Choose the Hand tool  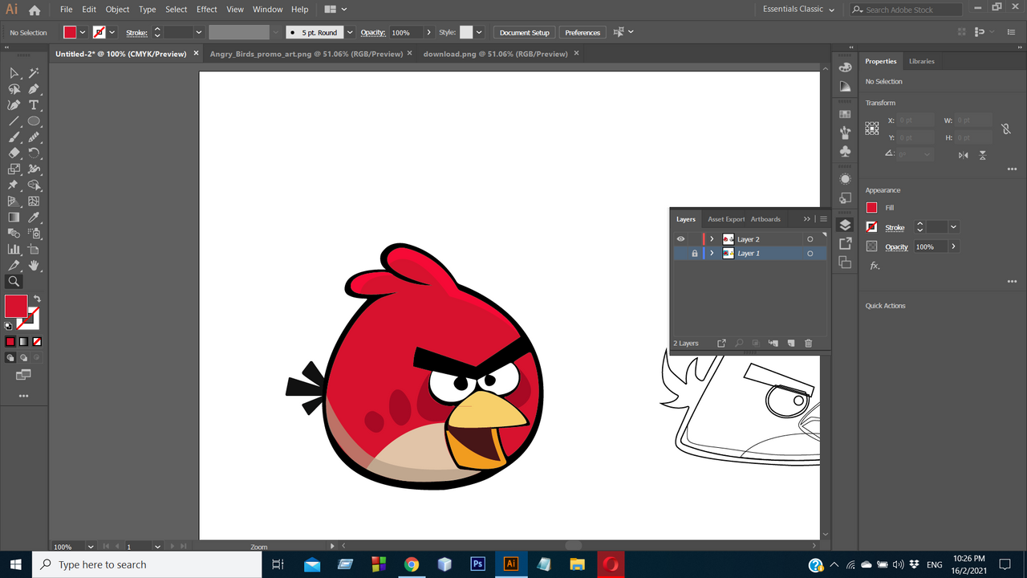click(x=34, y=266)
